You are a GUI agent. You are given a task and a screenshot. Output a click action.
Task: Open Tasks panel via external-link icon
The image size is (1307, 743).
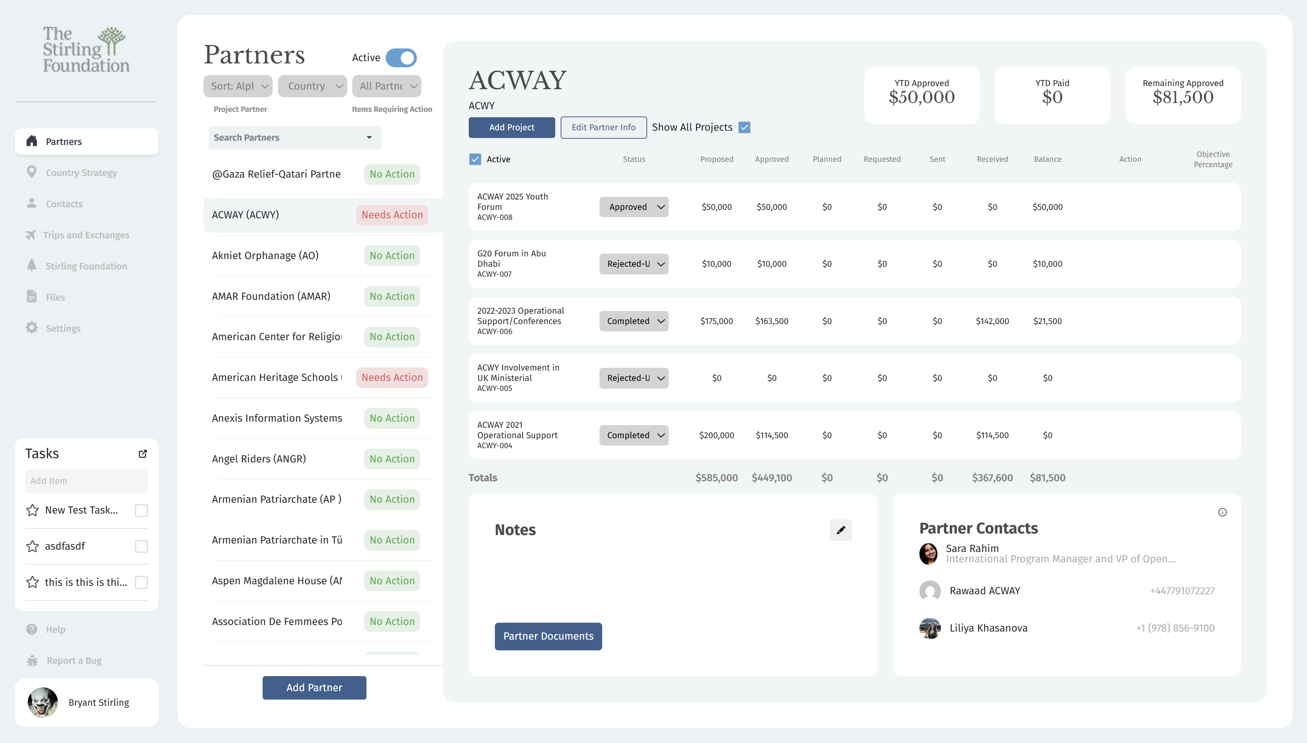143,454
